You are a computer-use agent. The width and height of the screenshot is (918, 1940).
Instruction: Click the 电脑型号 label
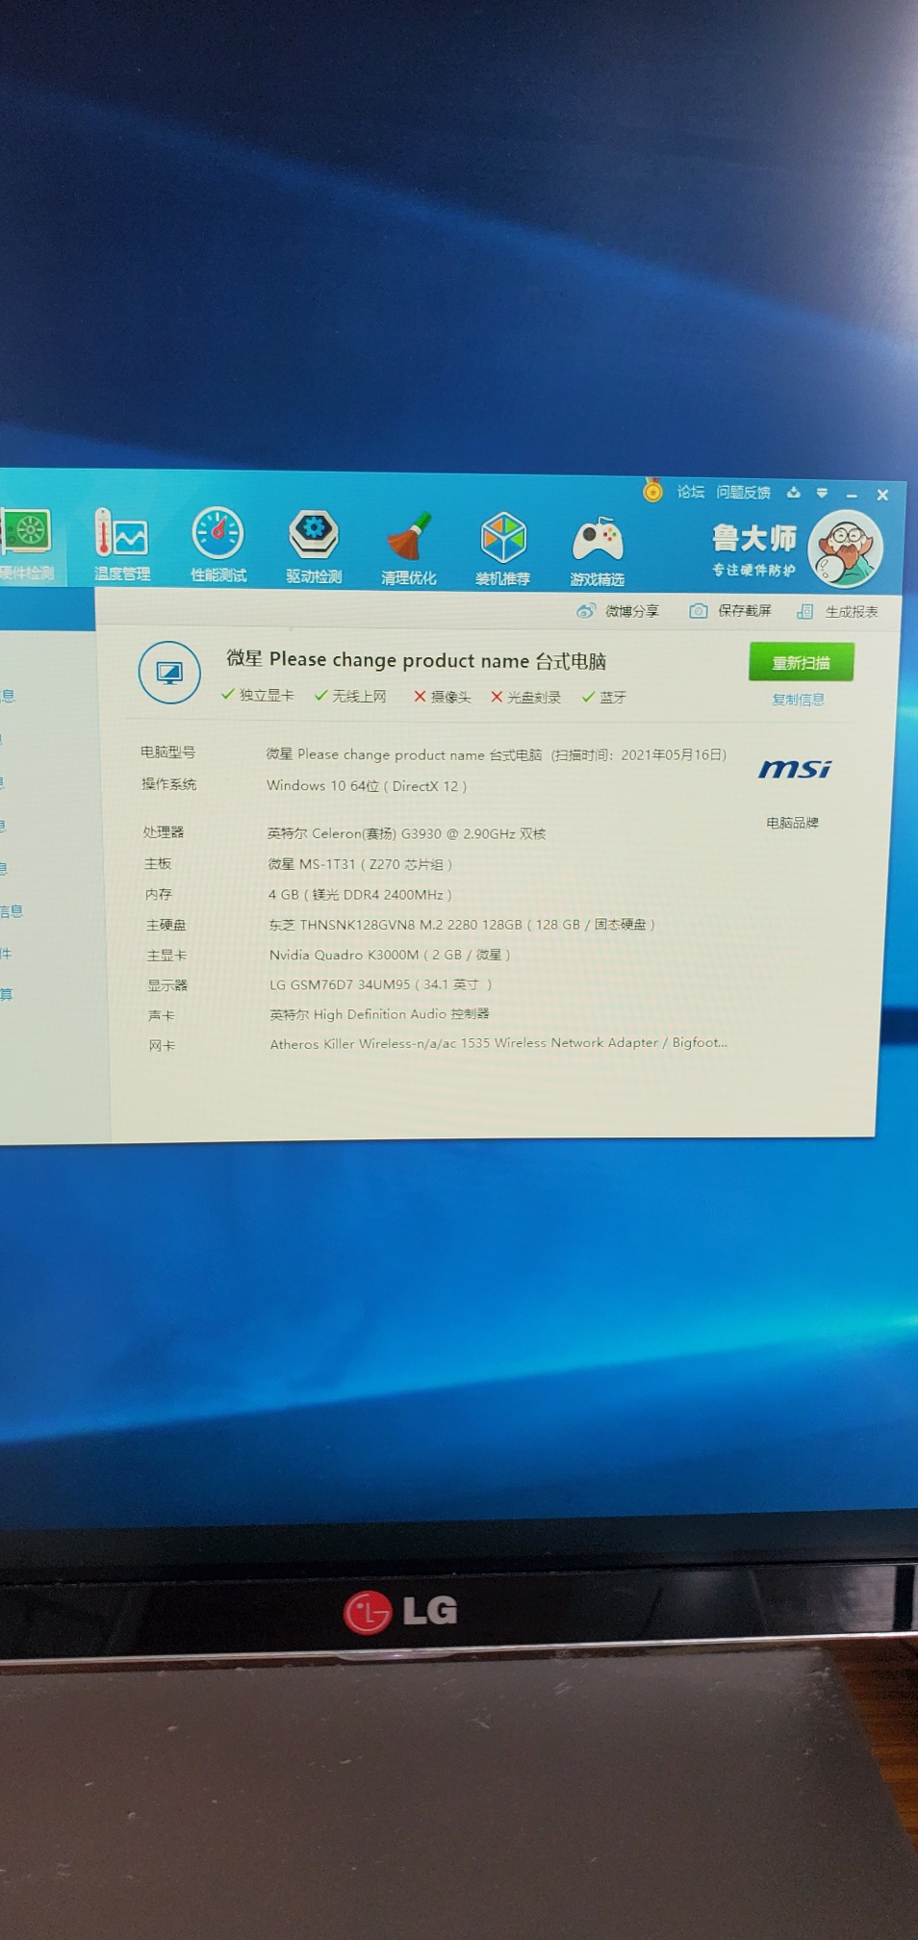[168, 753]
